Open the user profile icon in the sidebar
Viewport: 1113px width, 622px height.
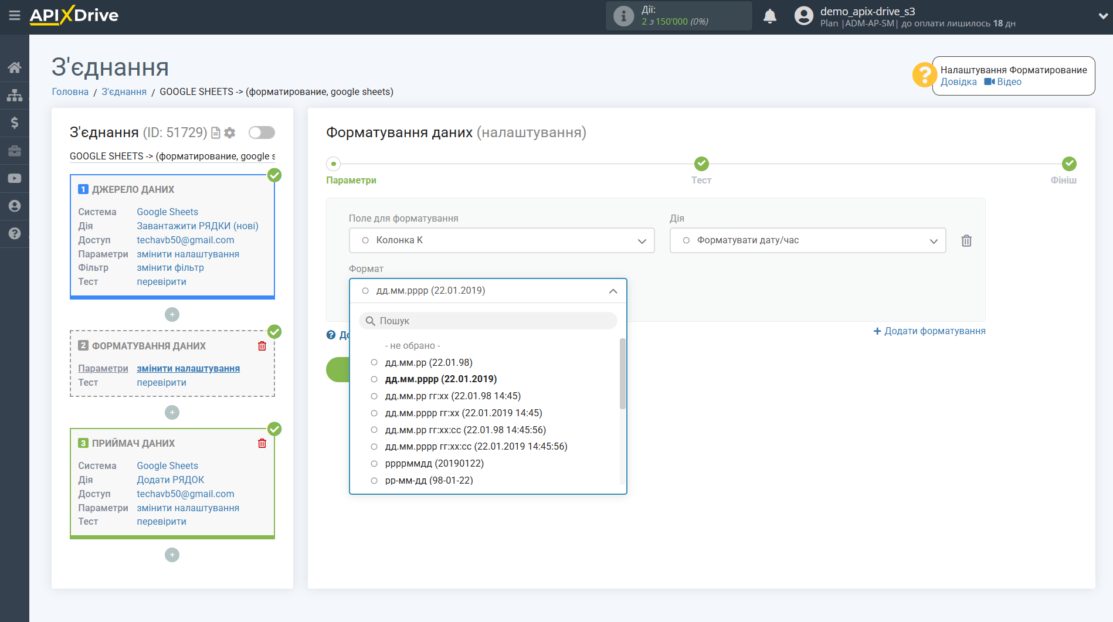click(15, 206)
